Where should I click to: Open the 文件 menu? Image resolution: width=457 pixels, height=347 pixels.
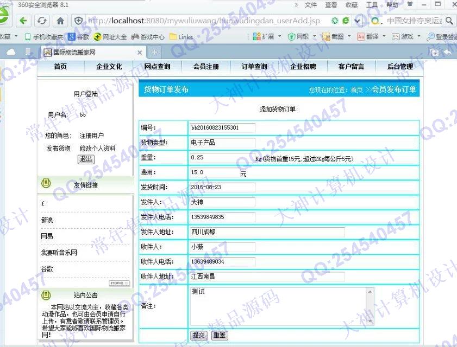(311, 5)
